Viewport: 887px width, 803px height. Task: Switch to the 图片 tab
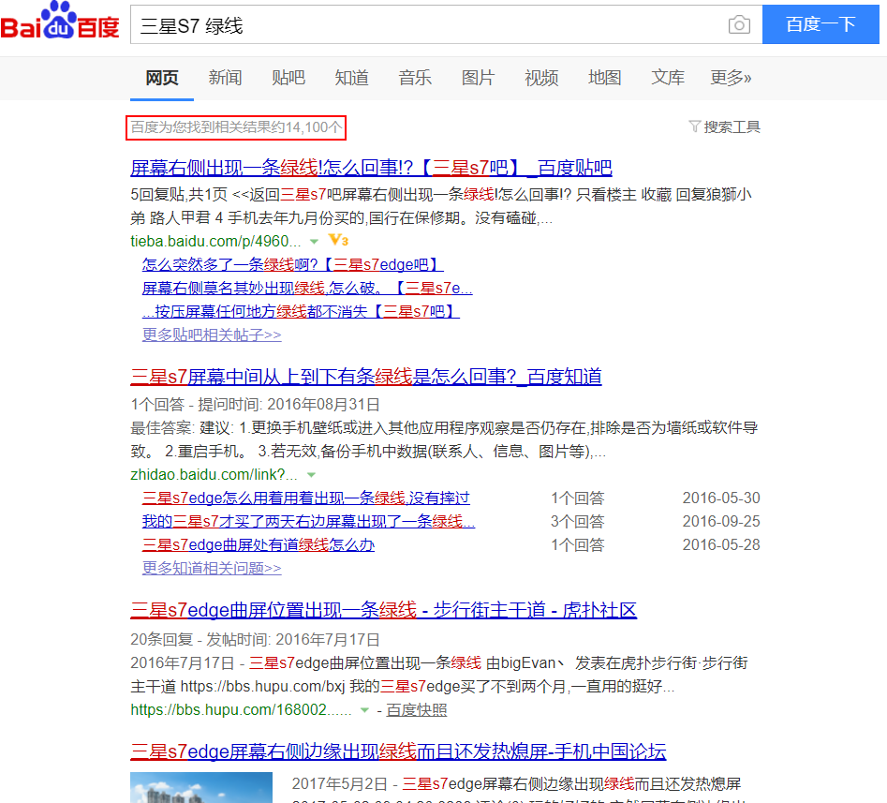coord(478,79)
